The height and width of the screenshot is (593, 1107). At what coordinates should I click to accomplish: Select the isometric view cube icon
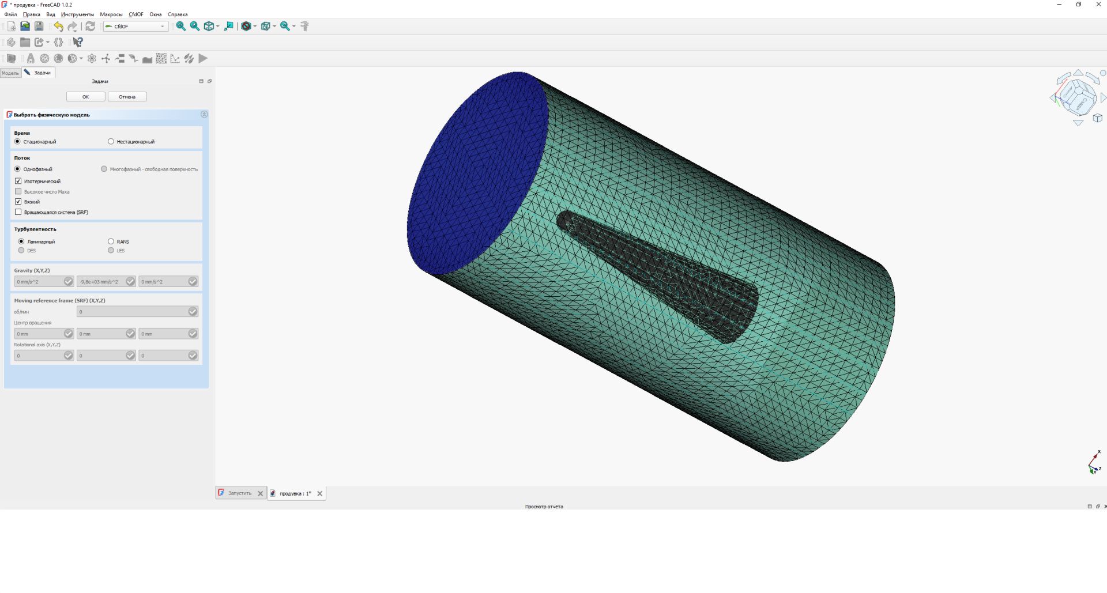point(208,27)
